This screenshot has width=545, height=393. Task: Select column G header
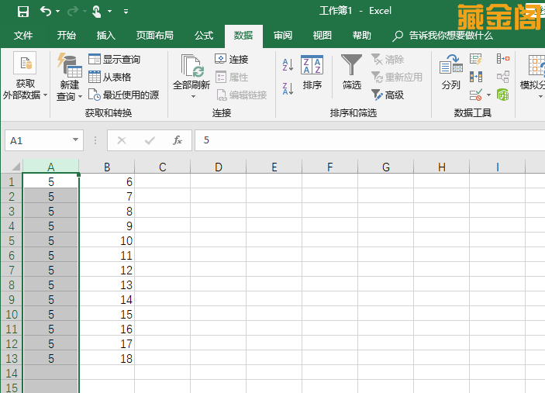(386, 167)
